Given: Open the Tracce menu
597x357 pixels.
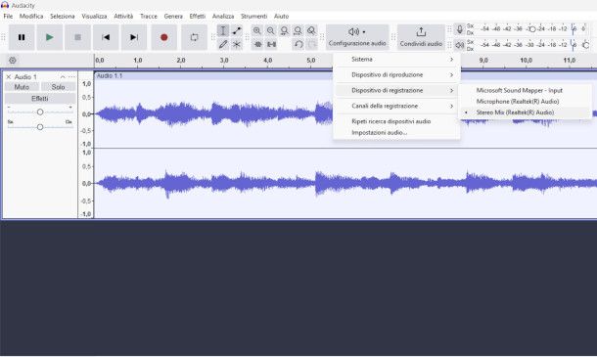Looking at the screenshot, I should 149,16.
